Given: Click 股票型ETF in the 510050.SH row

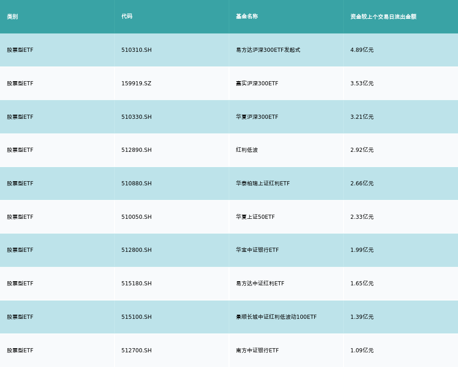Looking at the screenshot, I should (x=20, y=217).
